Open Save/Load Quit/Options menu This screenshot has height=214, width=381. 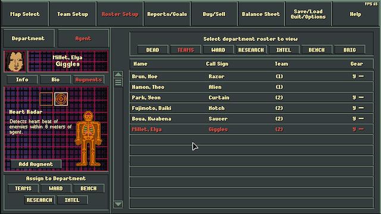coord(308,14)
